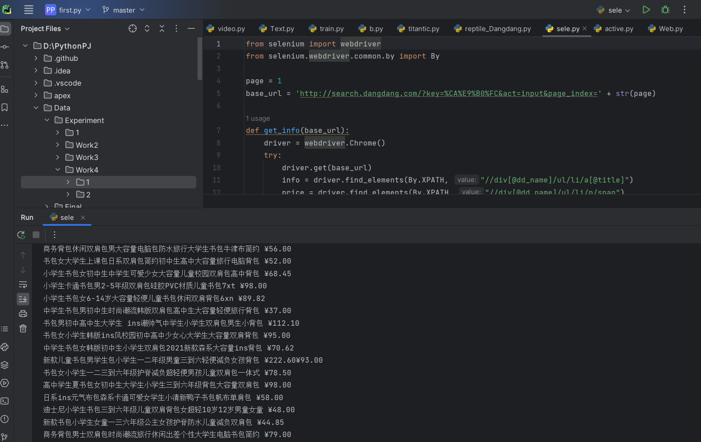Open the Problems tool window

click(x=5, y=419)
